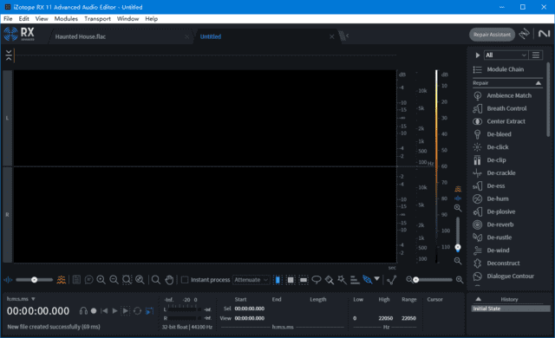Activate the Grab hand tool
555x338 pixels.
169,280
